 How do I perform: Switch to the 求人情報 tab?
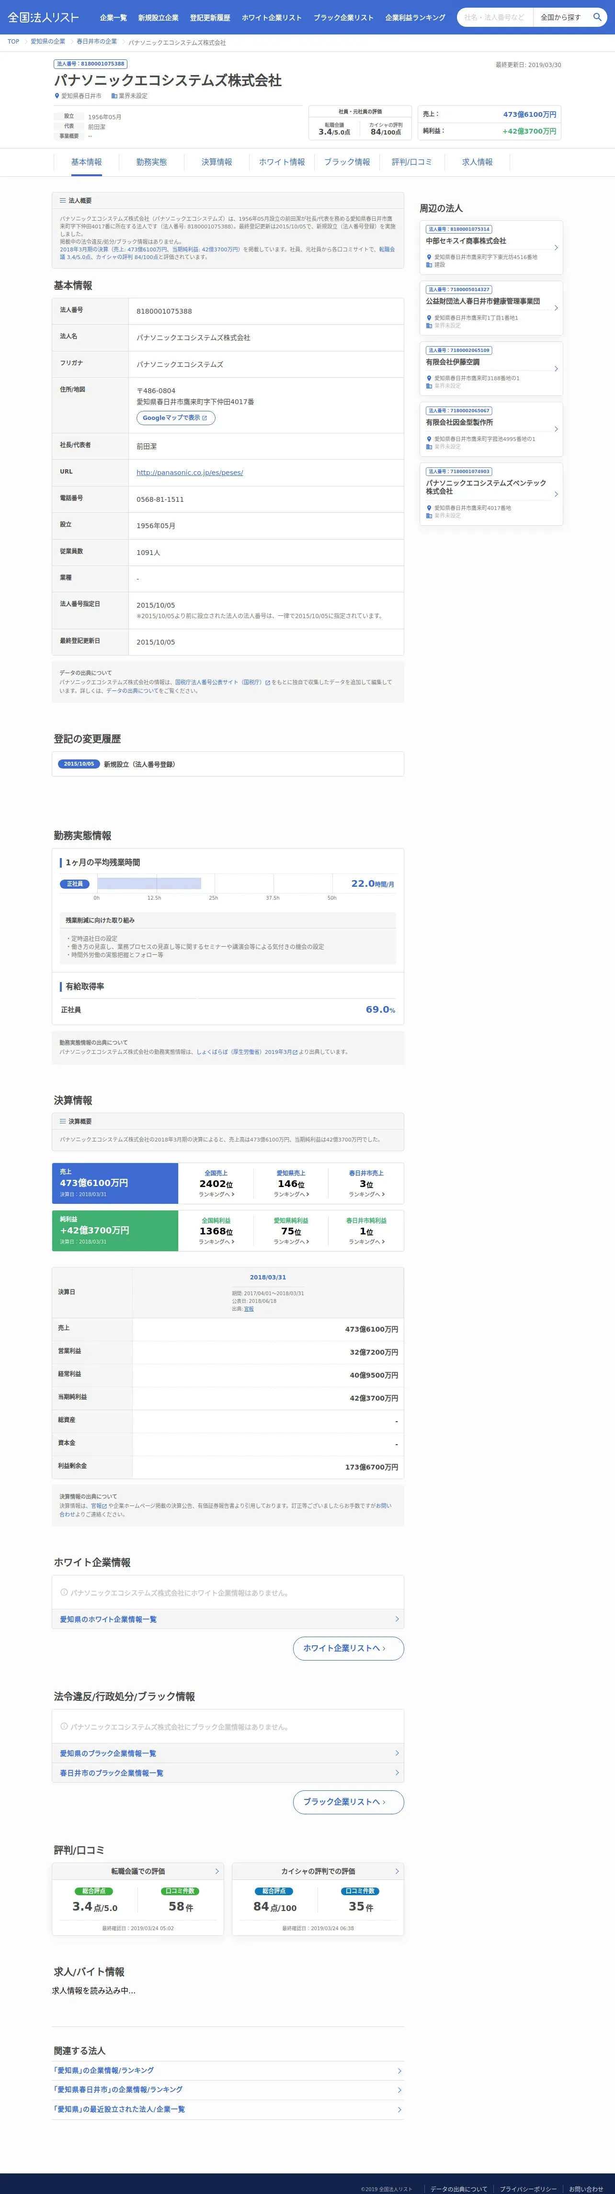pos(477,162)
